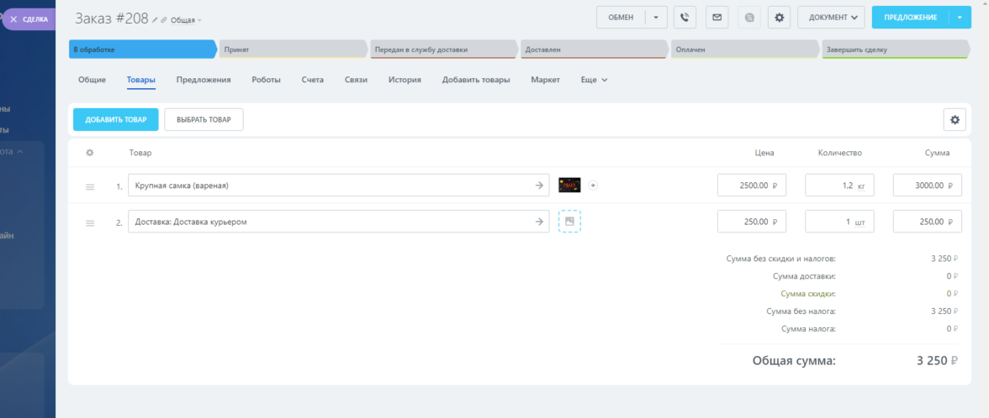Expand the ОБМЕН dropdown arrow
The width and height of the screenshot is (989, 418).
[x=656, y=18]
